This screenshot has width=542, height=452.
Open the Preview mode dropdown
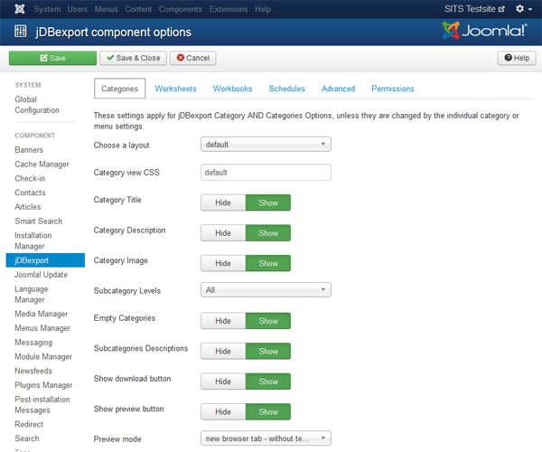tap(266, 438)
